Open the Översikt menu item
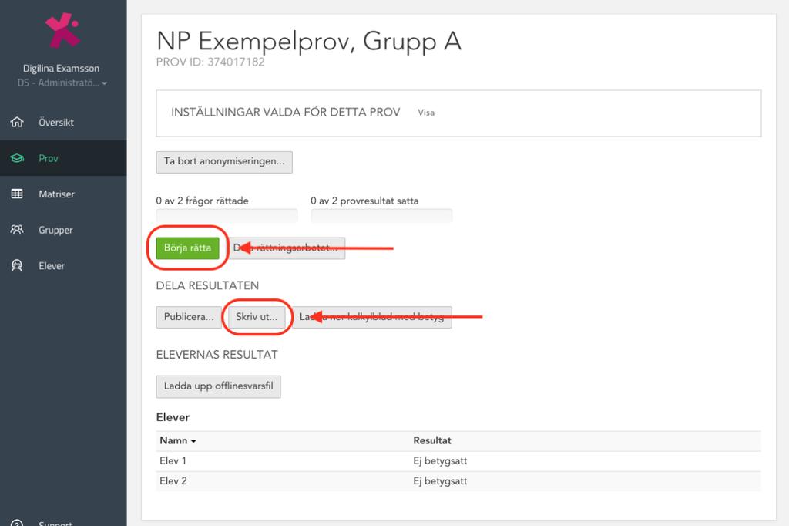Viewport: 789px width, 526px height. pyautogui.click(x=63, y=122)
